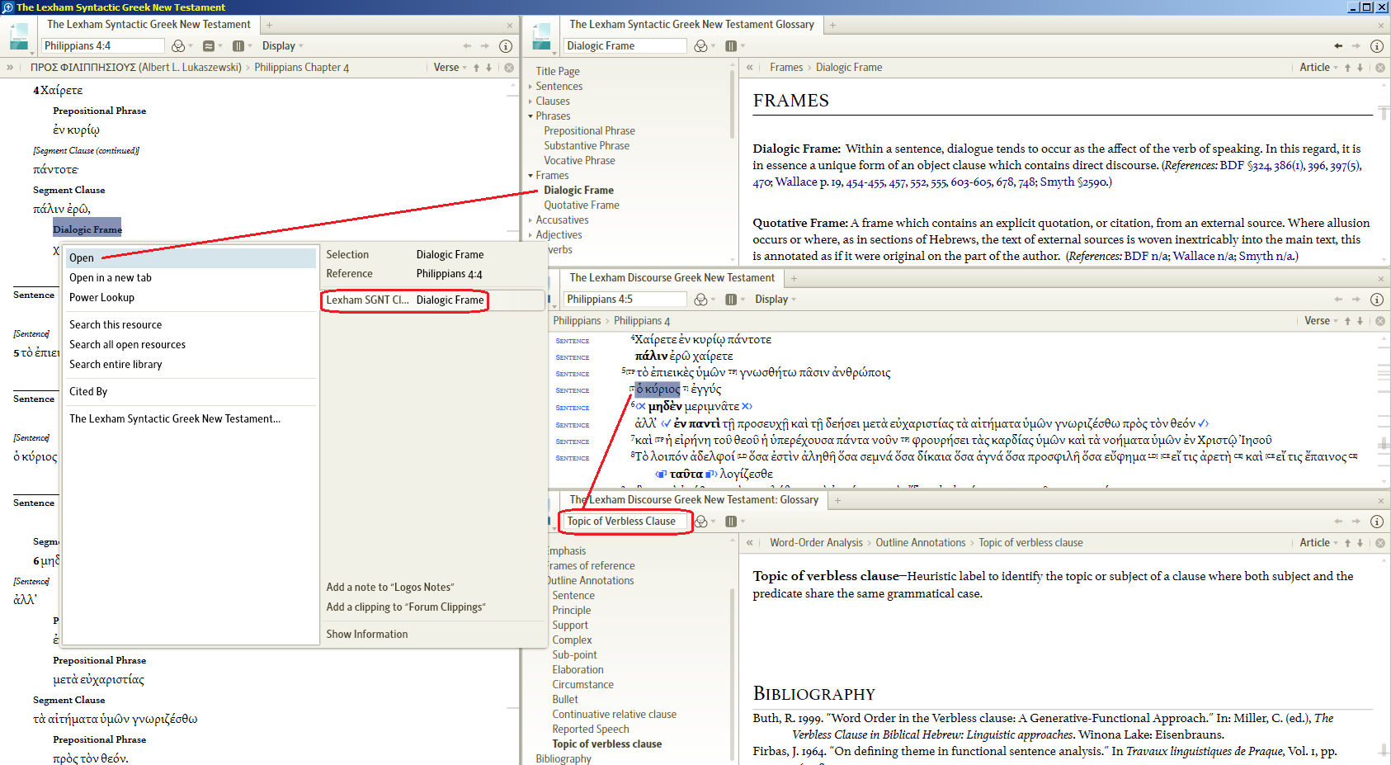The width and height of the screenshot is (1391, 765).
Task: Open Reported Speech in Discourse Glossary contents
Action: click(x=591, y=730)
